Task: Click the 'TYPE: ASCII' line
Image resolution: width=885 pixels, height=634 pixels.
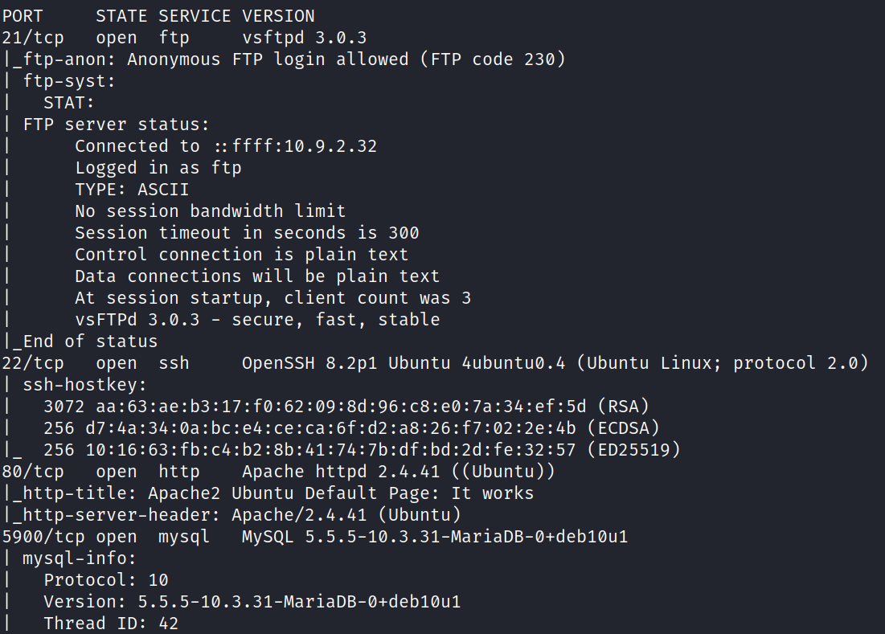Action: (x=132, y=189)
